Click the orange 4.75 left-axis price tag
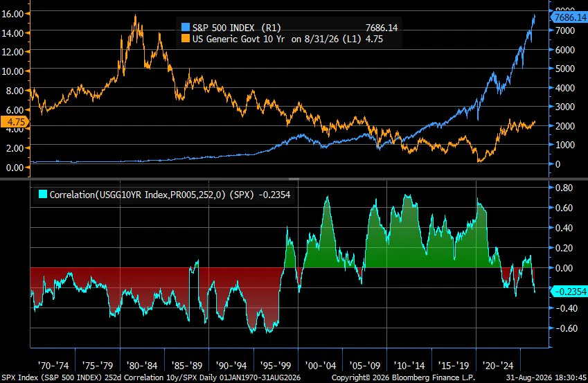The width and height of the screenshot is (588, 383). [x=14, y=122]
